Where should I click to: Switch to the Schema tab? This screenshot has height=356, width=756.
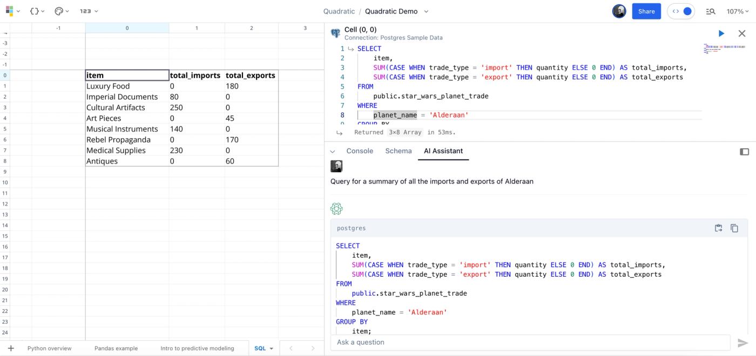pyautogui.click(x=399, y=151)
